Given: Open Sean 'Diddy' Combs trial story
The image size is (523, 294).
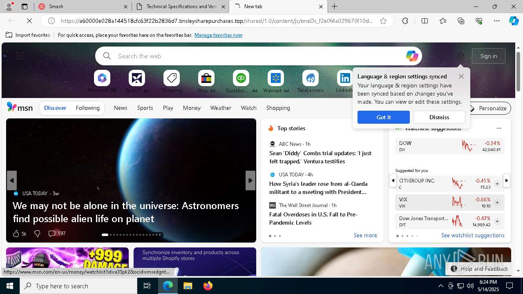Looking at the screenshot, I should [320, 157].
